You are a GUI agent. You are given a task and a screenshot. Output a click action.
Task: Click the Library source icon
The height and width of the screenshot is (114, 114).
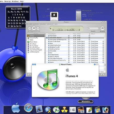point(28,36)
